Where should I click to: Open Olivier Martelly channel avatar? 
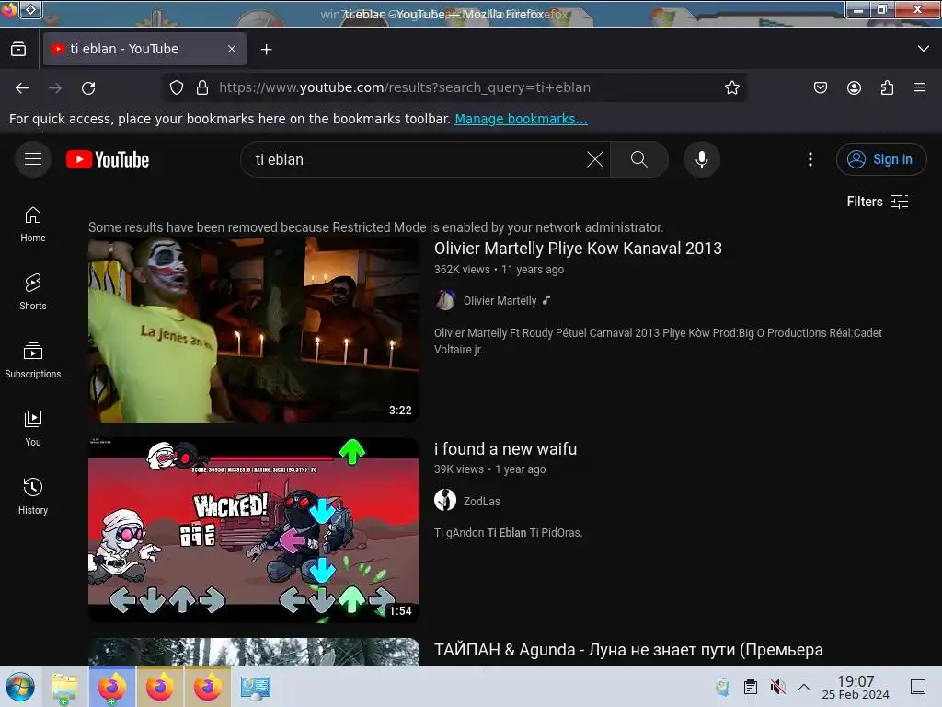[x=445, y=300]
